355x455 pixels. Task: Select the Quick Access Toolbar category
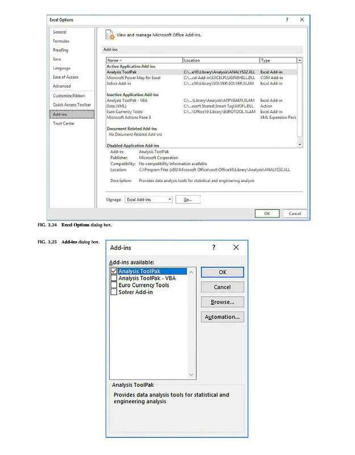click(x=72, y=105)
